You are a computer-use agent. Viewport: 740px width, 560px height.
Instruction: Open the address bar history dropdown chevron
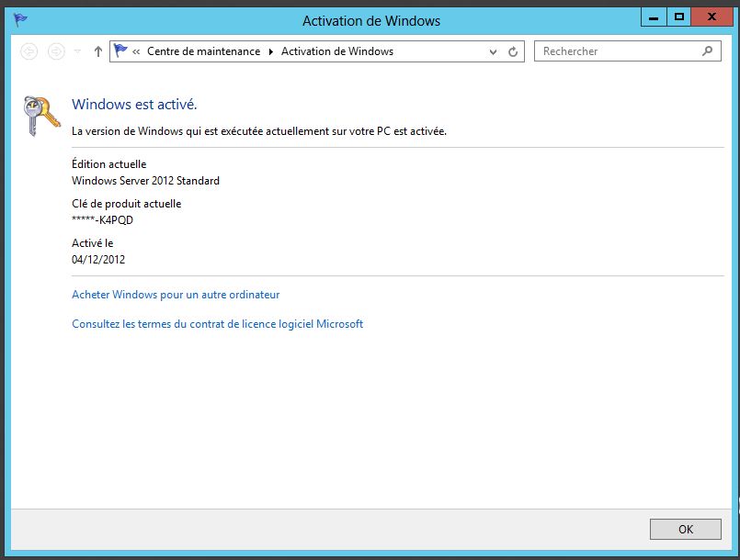coord(494,52)
